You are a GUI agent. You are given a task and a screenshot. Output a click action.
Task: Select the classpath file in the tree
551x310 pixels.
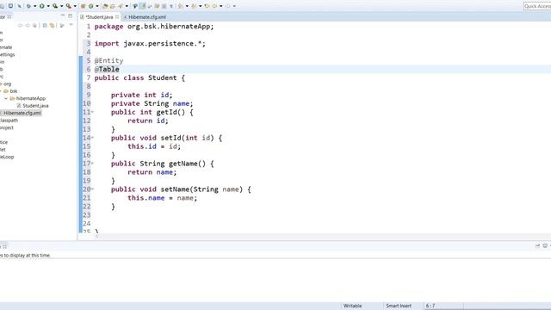tap(9, 121)
